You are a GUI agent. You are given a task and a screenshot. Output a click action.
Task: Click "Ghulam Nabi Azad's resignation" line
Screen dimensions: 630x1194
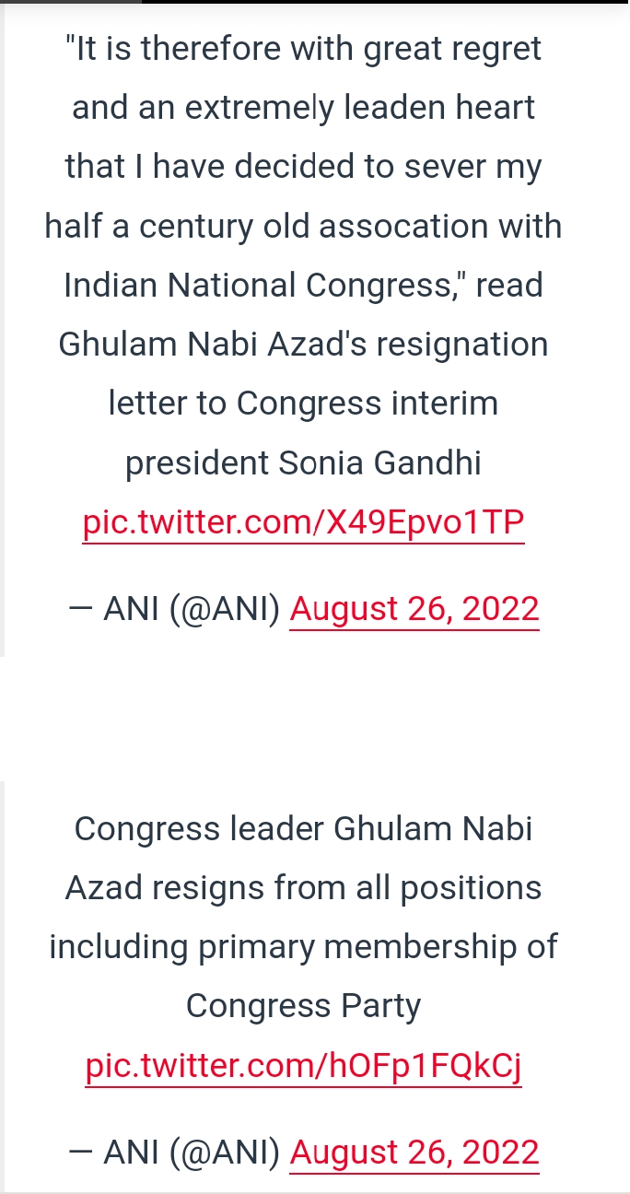(303, 345)
